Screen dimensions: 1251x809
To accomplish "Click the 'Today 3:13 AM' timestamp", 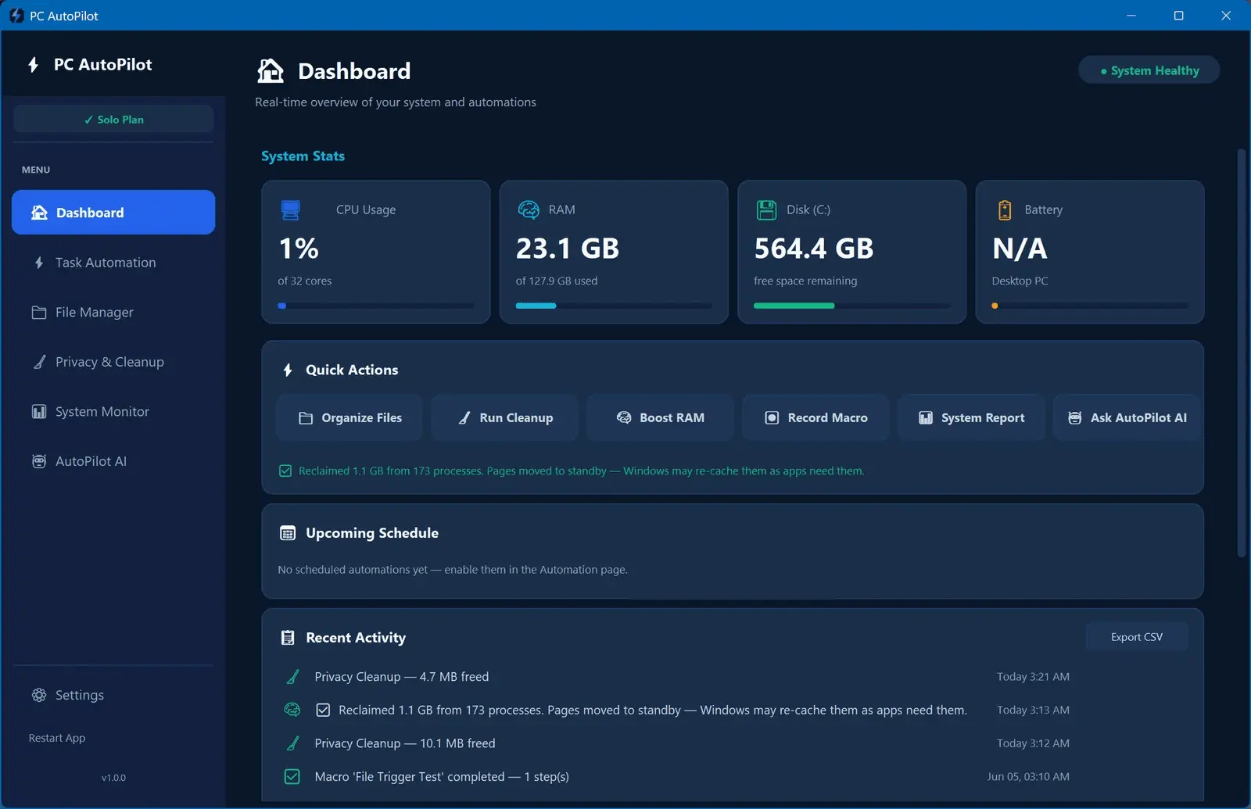I will tap(1033, 710).
